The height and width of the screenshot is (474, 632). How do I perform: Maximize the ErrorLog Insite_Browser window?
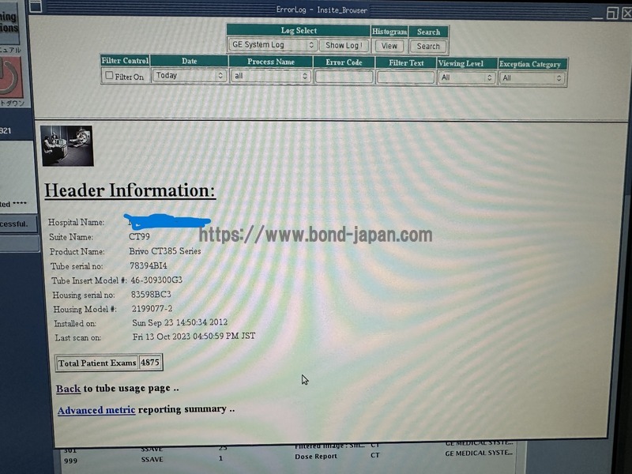613,13
